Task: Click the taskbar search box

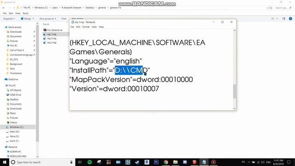Action: click(42, 162)
